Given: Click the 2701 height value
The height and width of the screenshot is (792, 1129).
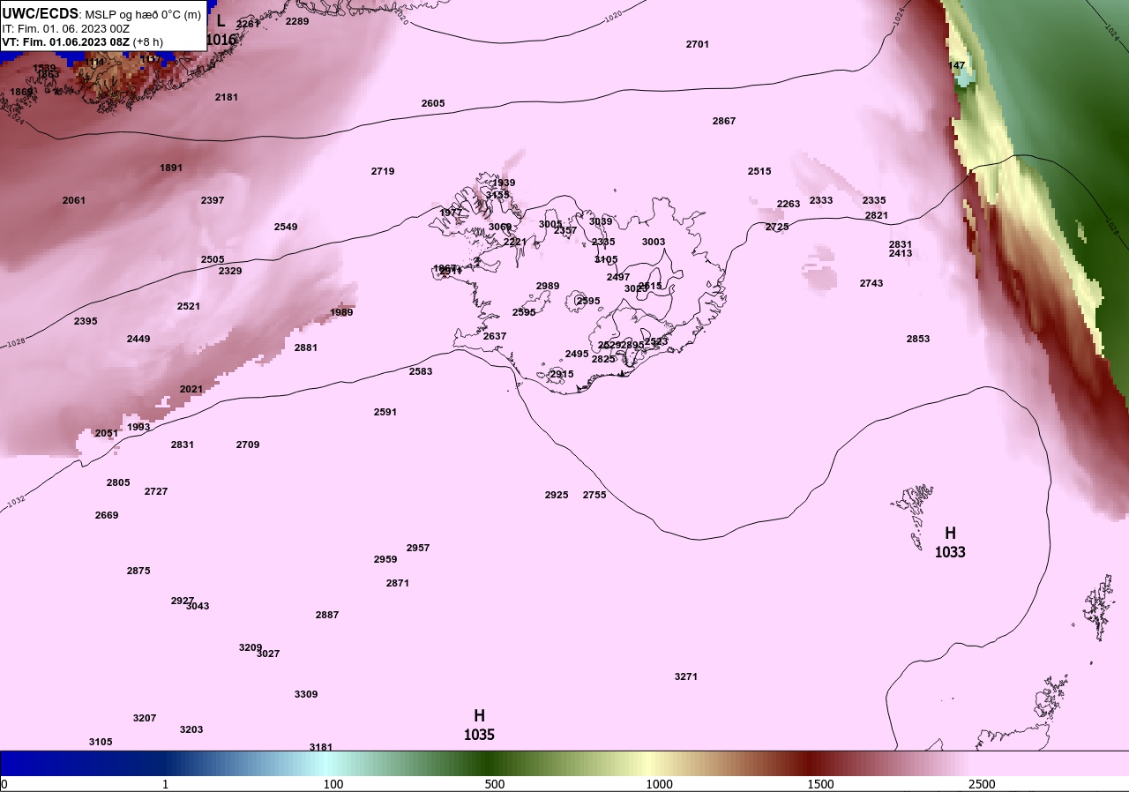Looking at the screenshot, I should [x=697, y=44].
